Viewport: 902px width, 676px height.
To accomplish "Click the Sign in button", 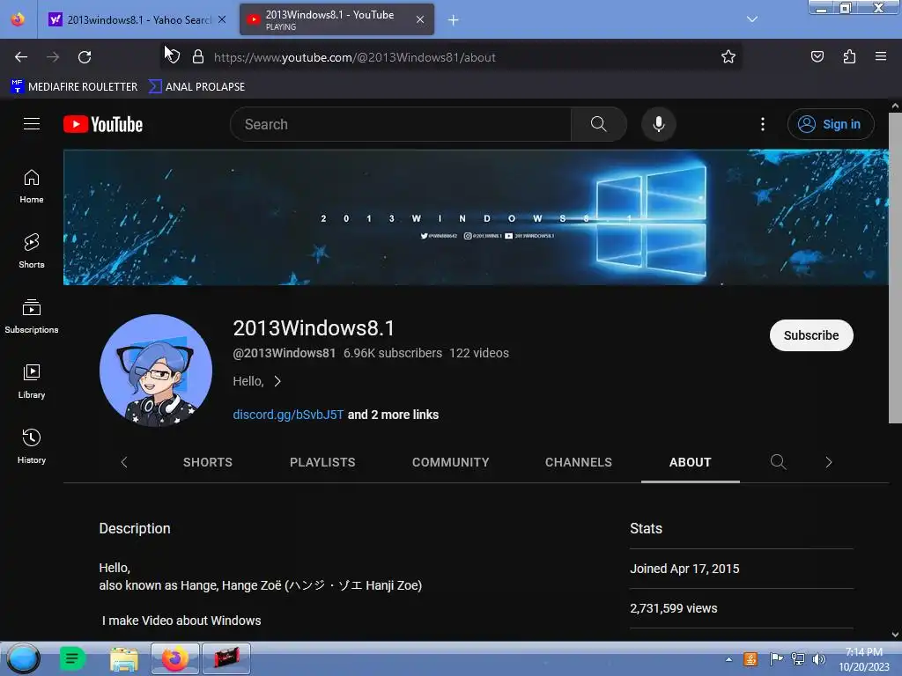I will pos(831,124).
